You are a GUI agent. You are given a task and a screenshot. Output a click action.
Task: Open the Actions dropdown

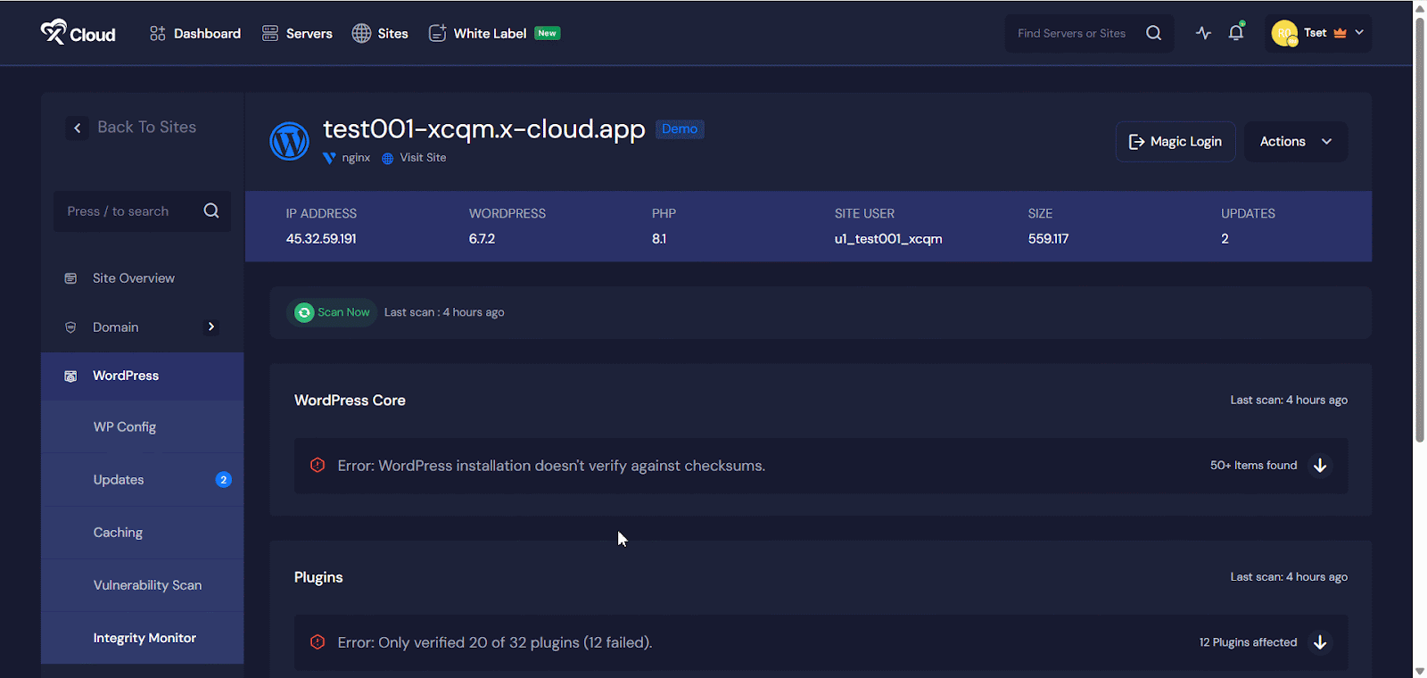click(1295, 142)
